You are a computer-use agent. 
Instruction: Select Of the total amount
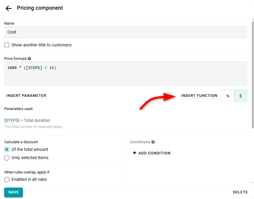(7, 149)
